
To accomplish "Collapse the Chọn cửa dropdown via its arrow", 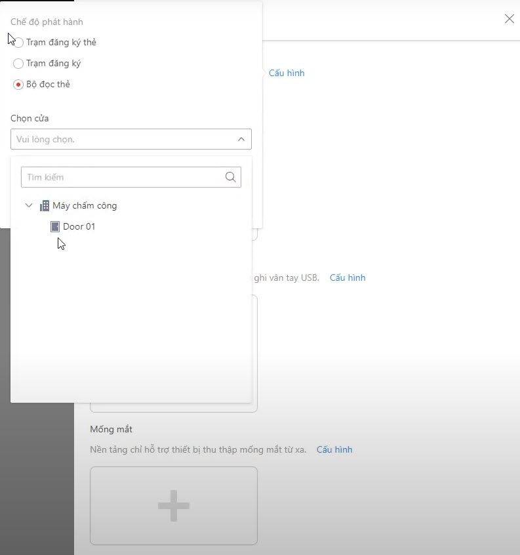I will [x=241, y=139].
